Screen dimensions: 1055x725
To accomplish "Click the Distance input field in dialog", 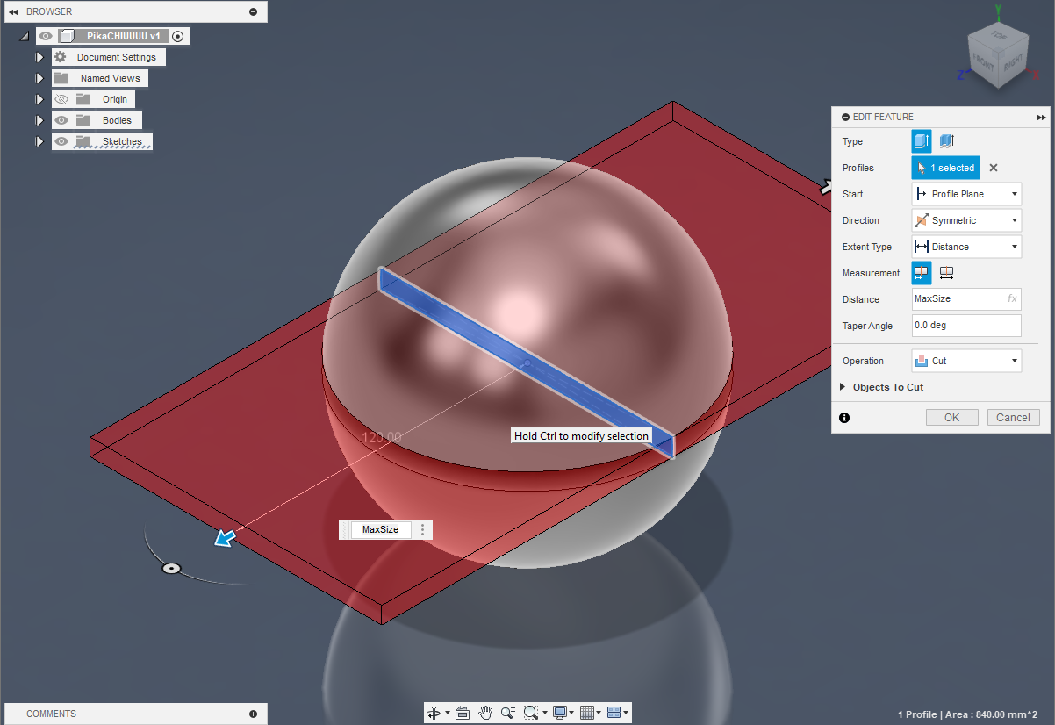I will pos(966,299).
